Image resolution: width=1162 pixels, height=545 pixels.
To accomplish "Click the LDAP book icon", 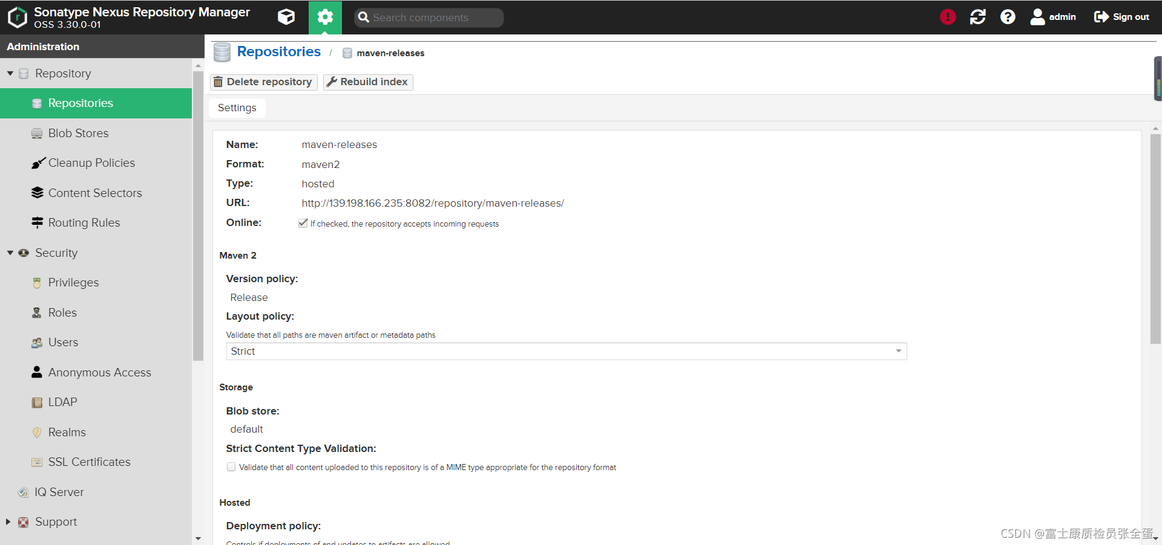I will pyautogui.click(x=37, y=402).
